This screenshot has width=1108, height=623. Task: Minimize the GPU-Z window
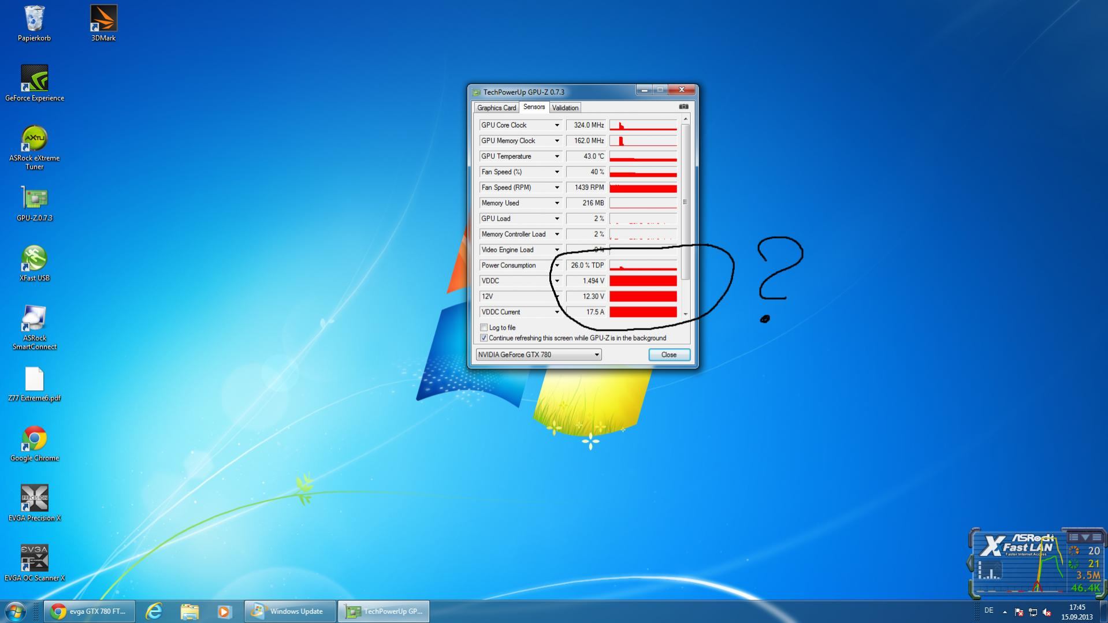coord(644,90)
